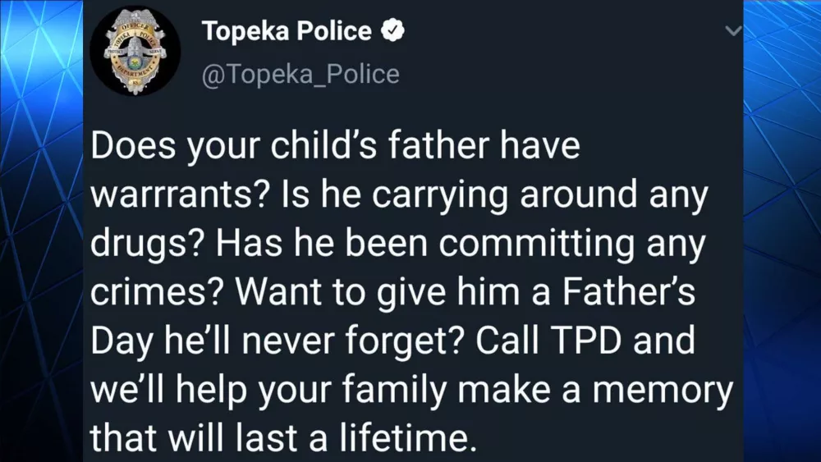Click the blue geometric background at left
Image resolution: width=821 pixels, height=462 pixels.
pyautogui.click(x=39, y=246)
